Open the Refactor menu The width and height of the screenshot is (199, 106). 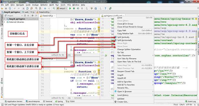pos(44,5)
